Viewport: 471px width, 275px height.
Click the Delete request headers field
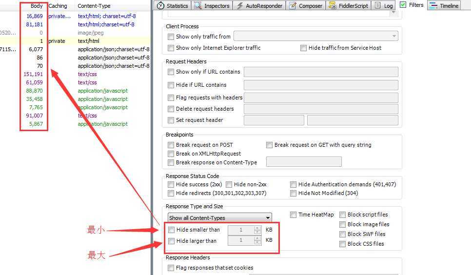pyautogui.click(x=321, y=109)
